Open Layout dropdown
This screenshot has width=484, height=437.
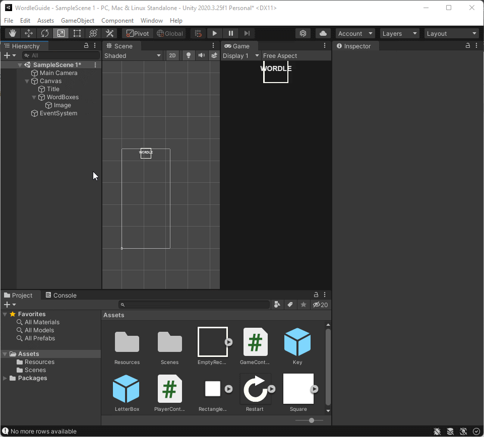coord(452,33)
